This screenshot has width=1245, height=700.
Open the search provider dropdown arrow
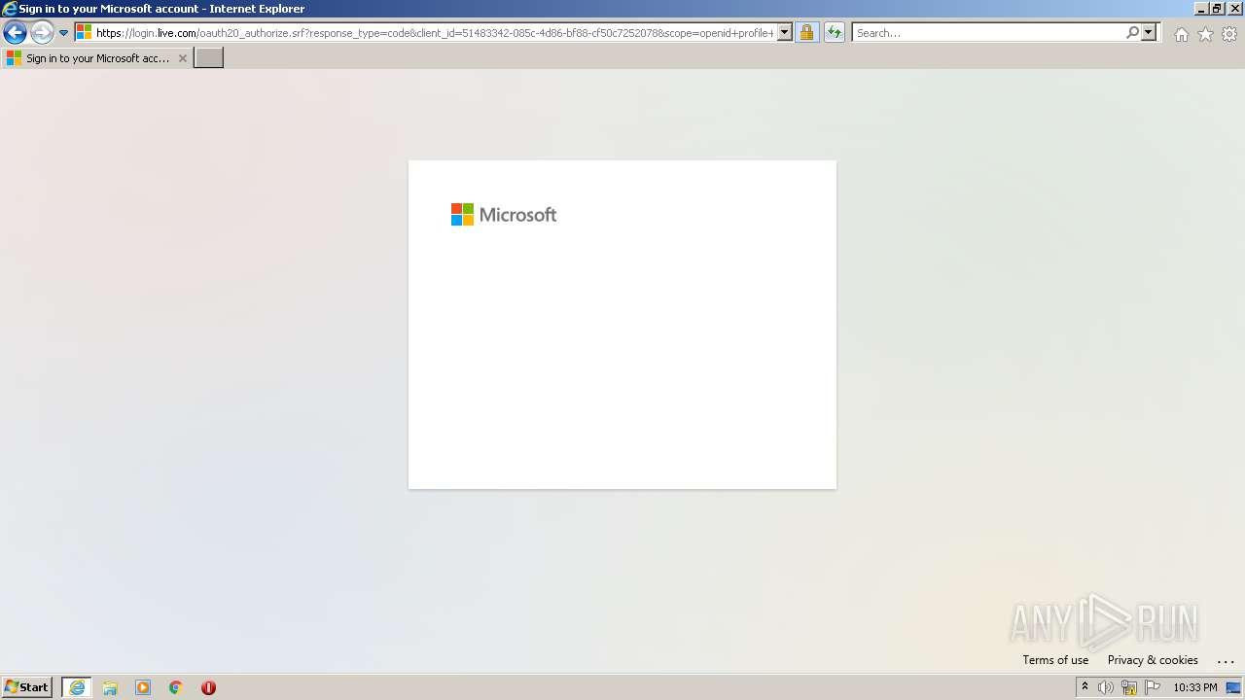coord(1149,33)
